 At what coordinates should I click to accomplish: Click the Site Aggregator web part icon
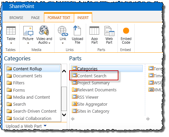pos(75,104)
